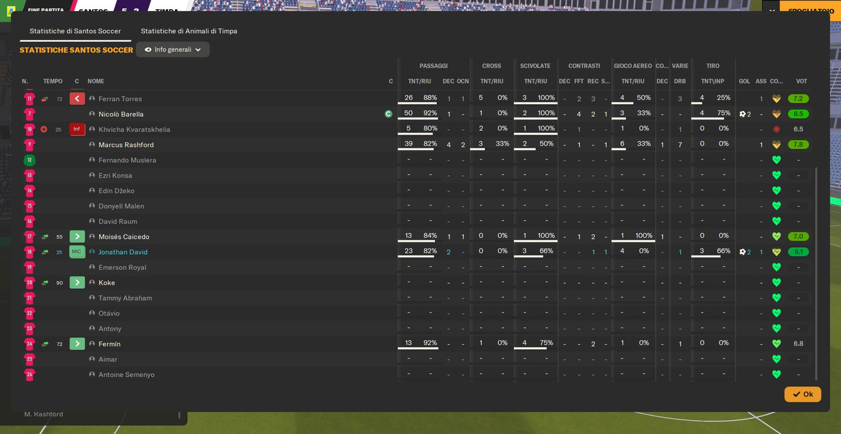
Task: Click the PASSAGGI group header
Action: [x=434, y=66]
